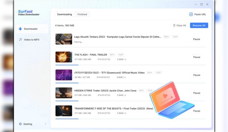Minimize the SurFast window

pos(196,4)
